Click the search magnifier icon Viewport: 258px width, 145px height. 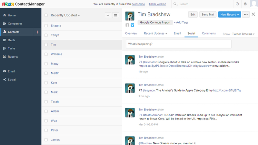click(175, 4)
